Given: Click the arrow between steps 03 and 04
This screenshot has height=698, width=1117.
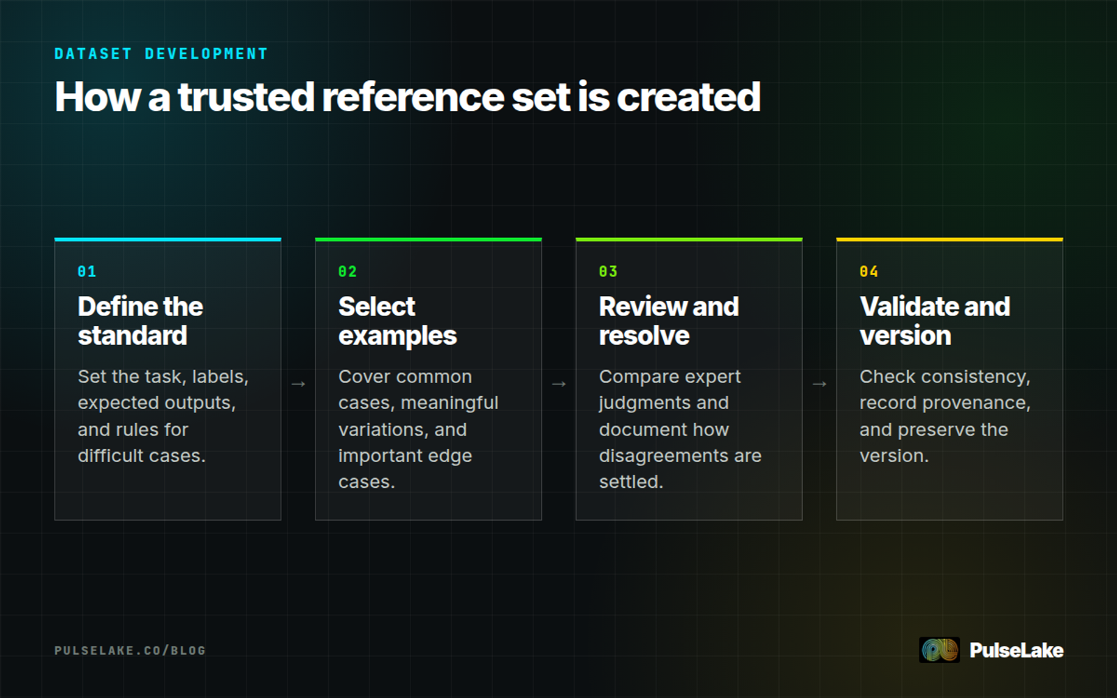Looking at the screenshot, I should point(820,384).
